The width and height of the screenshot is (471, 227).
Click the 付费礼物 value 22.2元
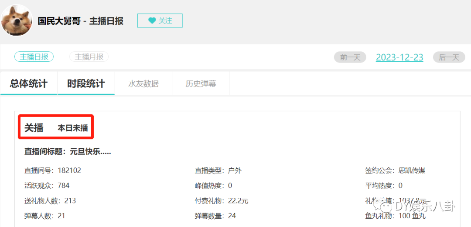(238, 200)
